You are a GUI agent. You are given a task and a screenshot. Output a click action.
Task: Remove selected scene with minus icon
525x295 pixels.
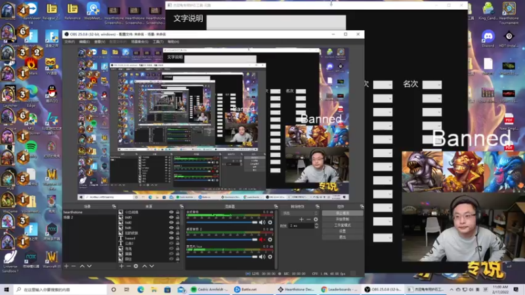tap(73, 266)
